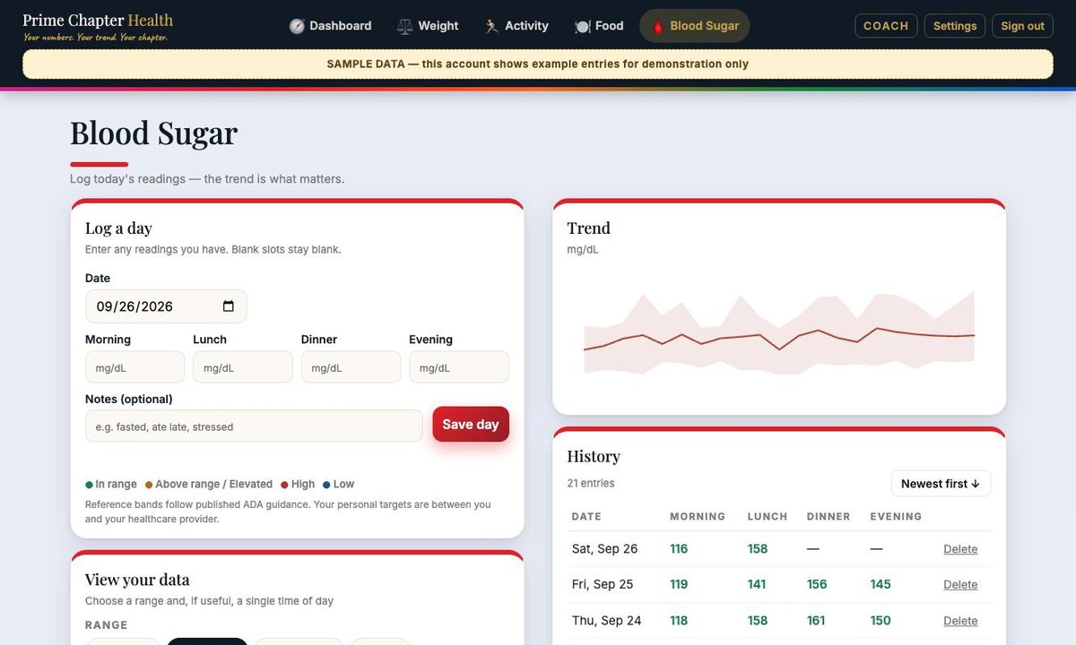Click the Prime Chapter Health logo

[98, 26]
